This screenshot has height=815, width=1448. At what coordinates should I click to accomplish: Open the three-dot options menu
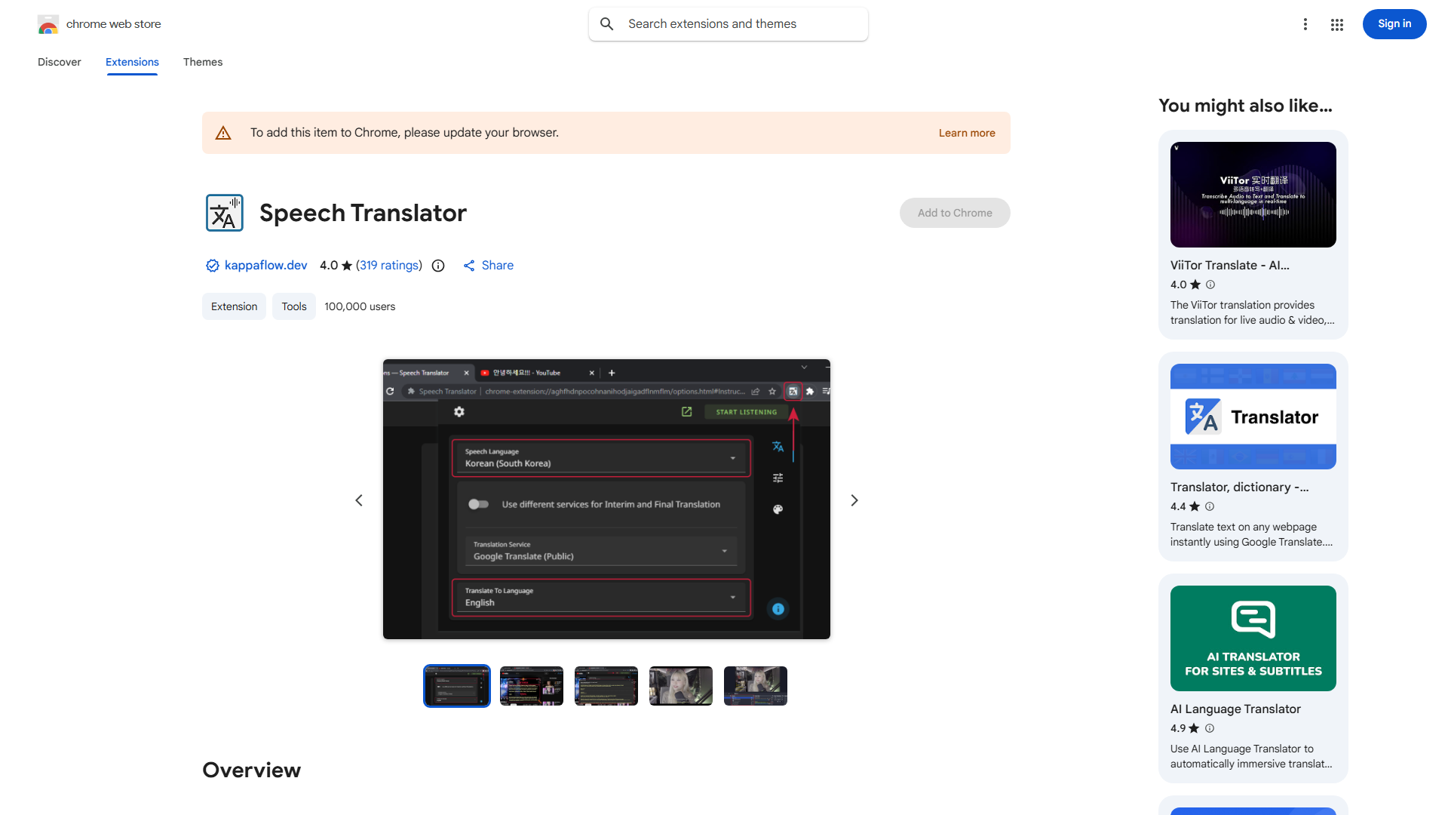pyautogui.click(x=1305, y=24)
